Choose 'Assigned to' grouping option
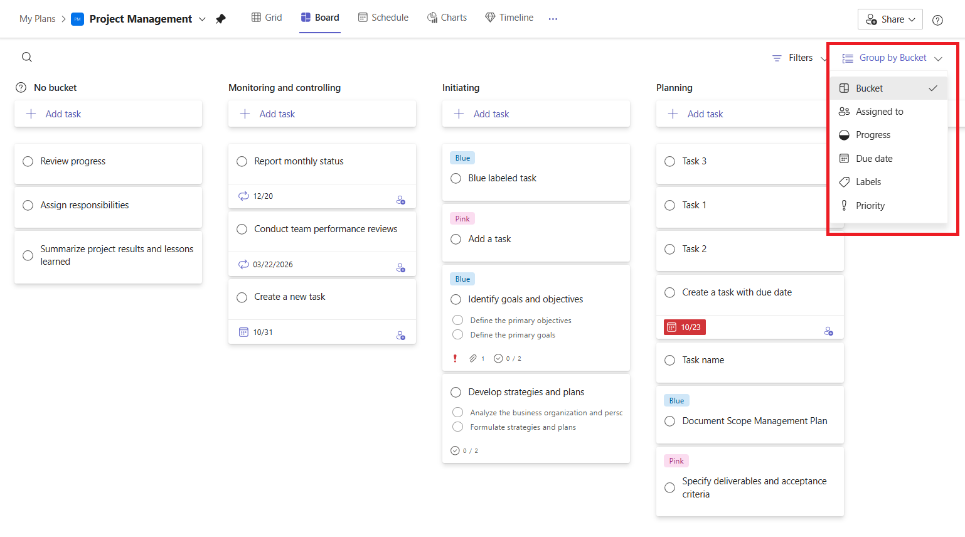Screen dimensions: 965x537 tap(878, 111)
